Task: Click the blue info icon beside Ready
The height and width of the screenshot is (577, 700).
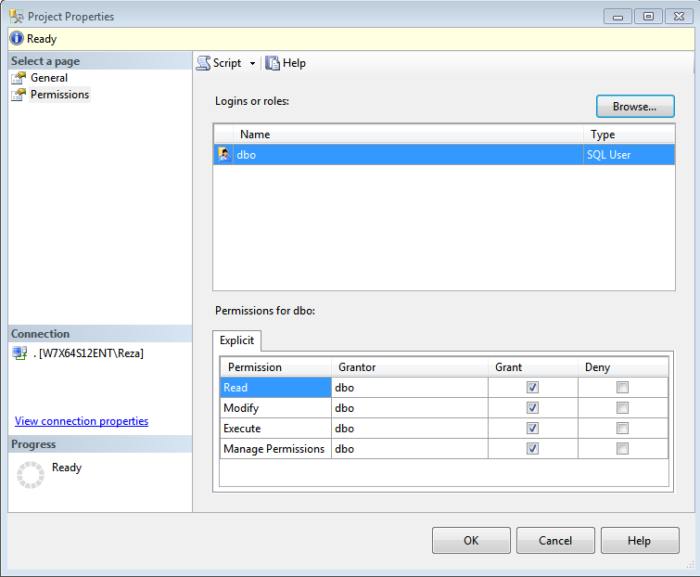Action: click(x=18, y=39)
